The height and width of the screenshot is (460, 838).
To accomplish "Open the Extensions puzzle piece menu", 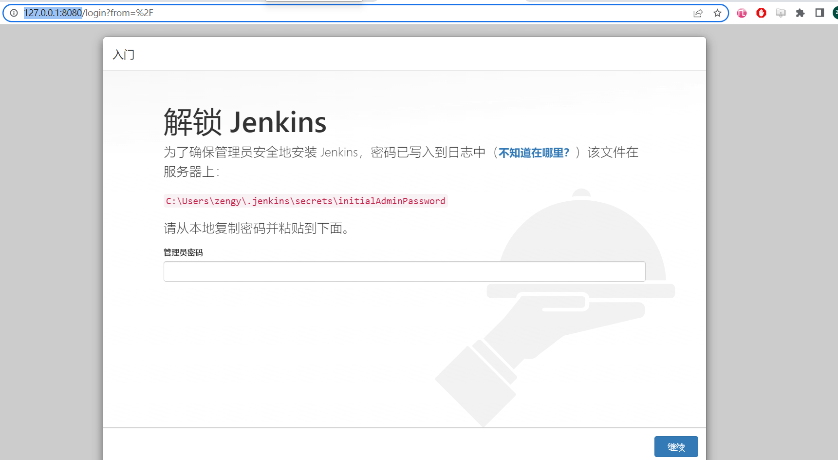I will (x=800, y=13).
